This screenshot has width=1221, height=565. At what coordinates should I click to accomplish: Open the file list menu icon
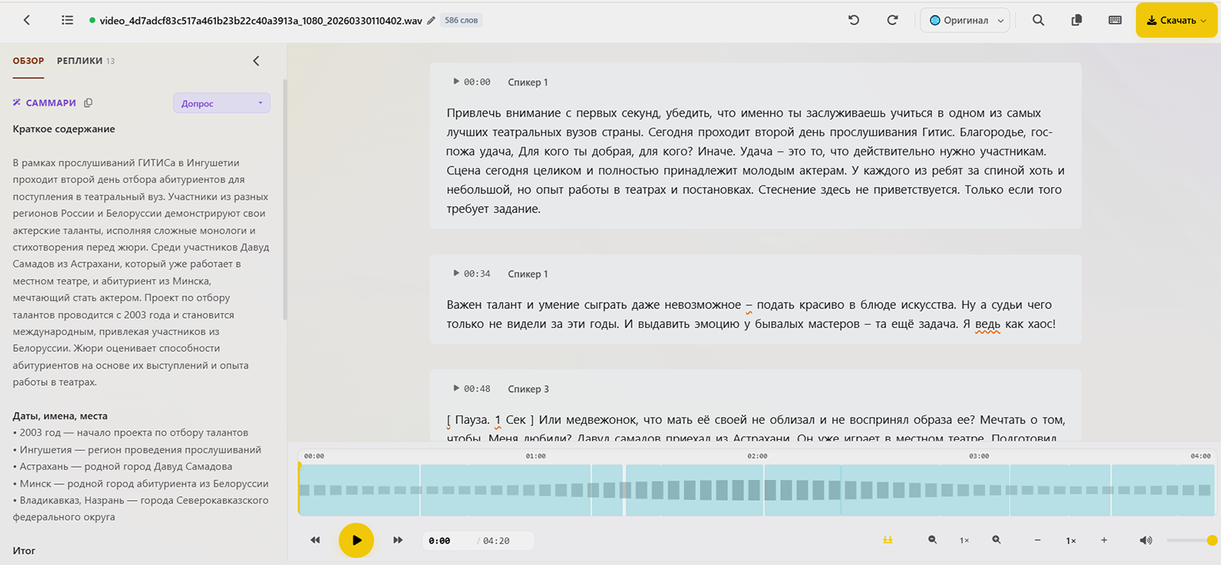(67, 21)
